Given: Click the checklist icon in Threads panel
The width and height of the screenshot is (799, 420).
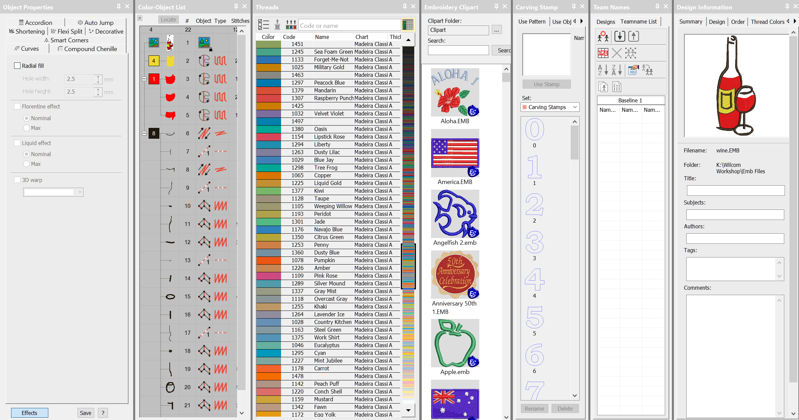Looking at the screenshot, I should click(x=264, y=25).
